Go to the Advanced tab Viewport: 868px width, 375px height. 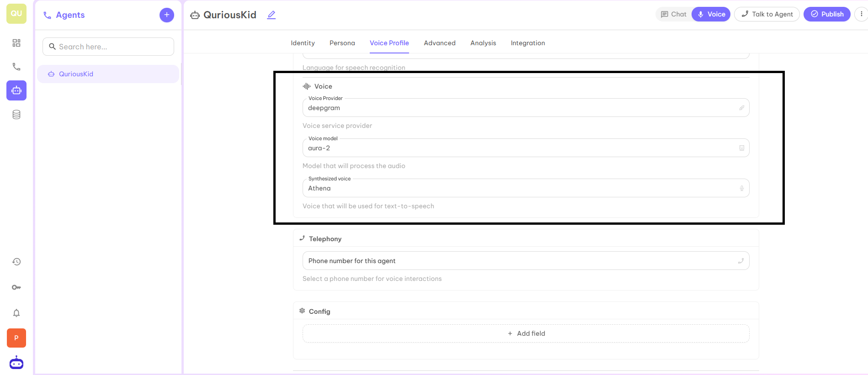(440, 43)
